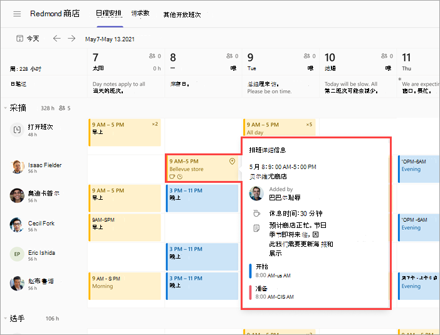Image resolution: width=440 pixels, height=335 pixels.
Task: Click the calendar icon beside 今天
Action: click(x=19, y=38)
